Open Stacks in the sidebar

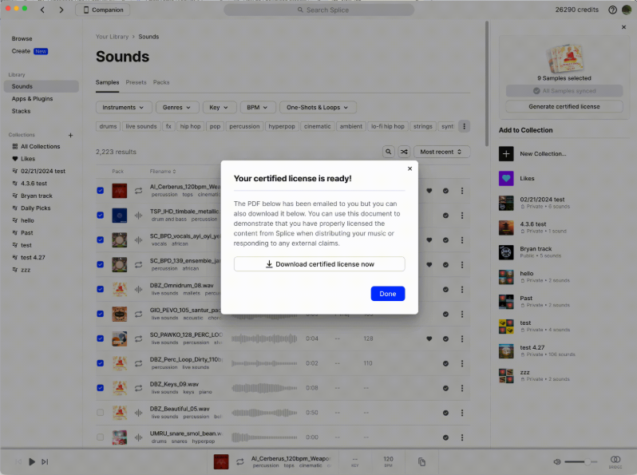(21, 111)
